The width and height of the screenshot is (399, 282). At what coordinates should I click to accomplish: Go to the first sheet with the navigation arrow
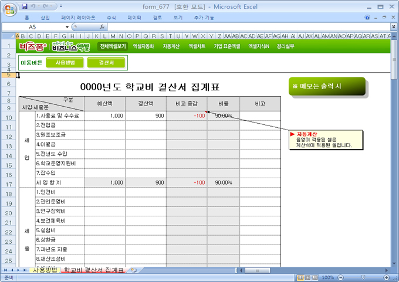[5, 270]
